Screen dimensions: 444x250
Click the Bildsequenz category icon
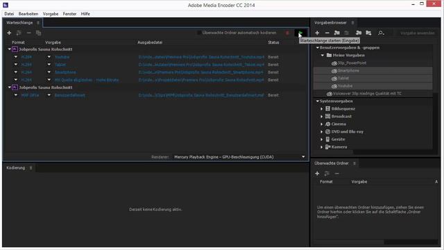[x=327, y=108]
